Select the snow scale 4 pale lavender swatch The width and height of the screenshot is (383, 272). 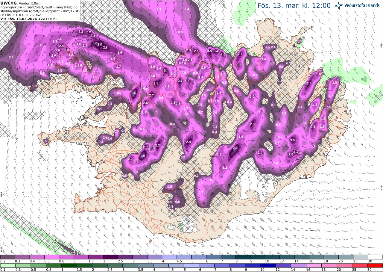(x=169, y=257)
